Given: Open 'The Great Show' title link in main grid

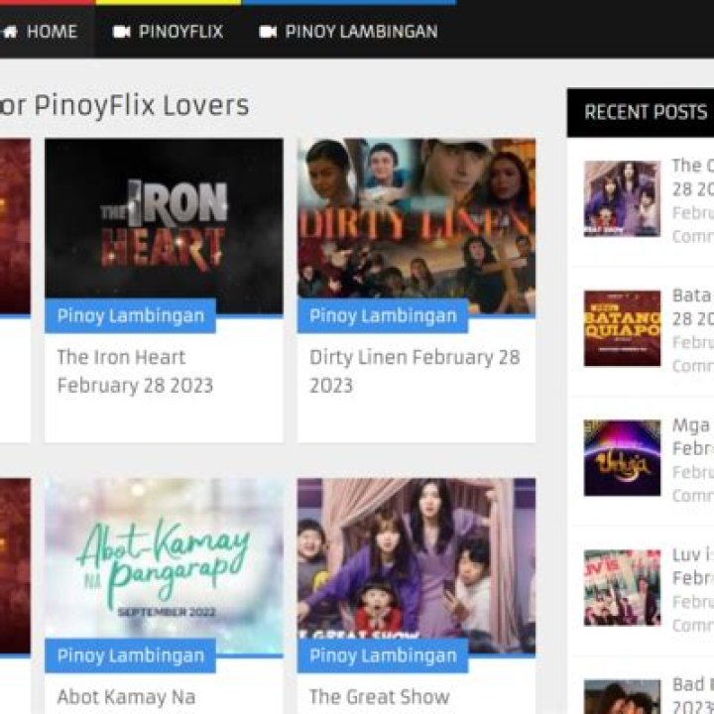Looking at the screenshot, I should [x=379, y=697].
